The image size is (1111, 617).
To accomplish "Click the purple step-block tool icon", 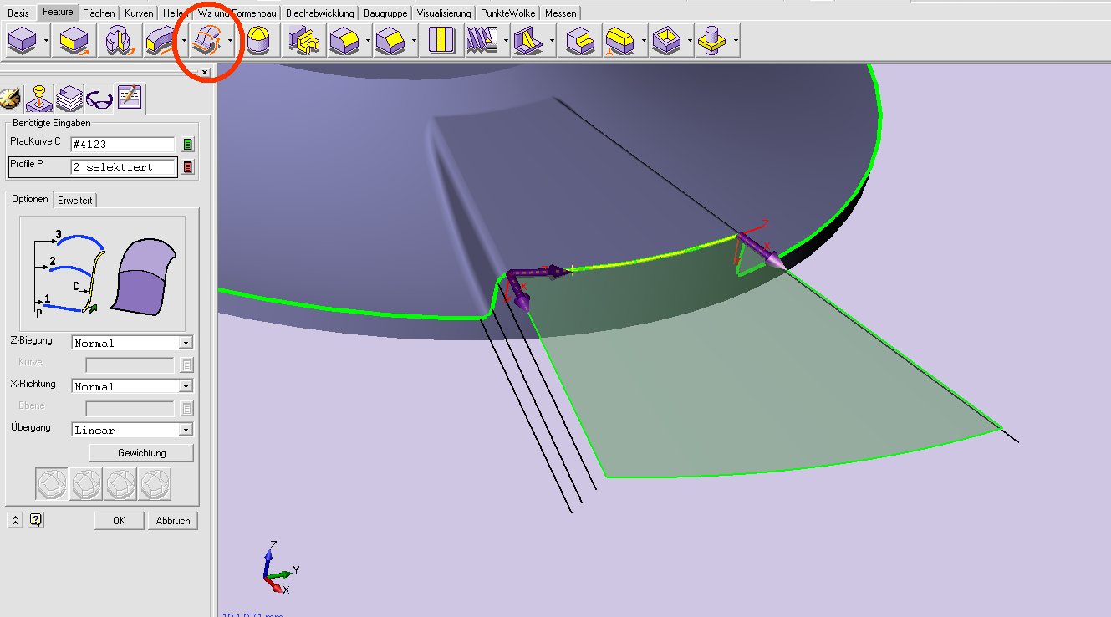I will click(580, 40).
